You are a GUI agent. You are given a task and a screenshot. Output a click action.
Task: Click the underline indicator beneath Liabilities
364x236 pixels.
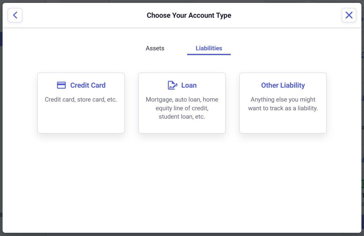(x=209, y=54)
